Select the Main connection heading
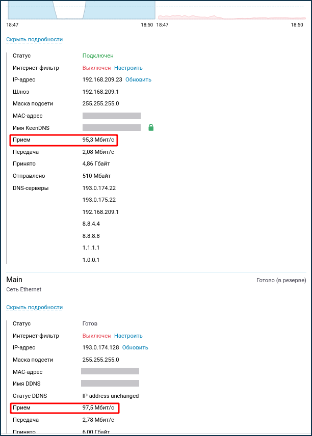The height and width of the screenshot is (436, 312). (14, 280)
